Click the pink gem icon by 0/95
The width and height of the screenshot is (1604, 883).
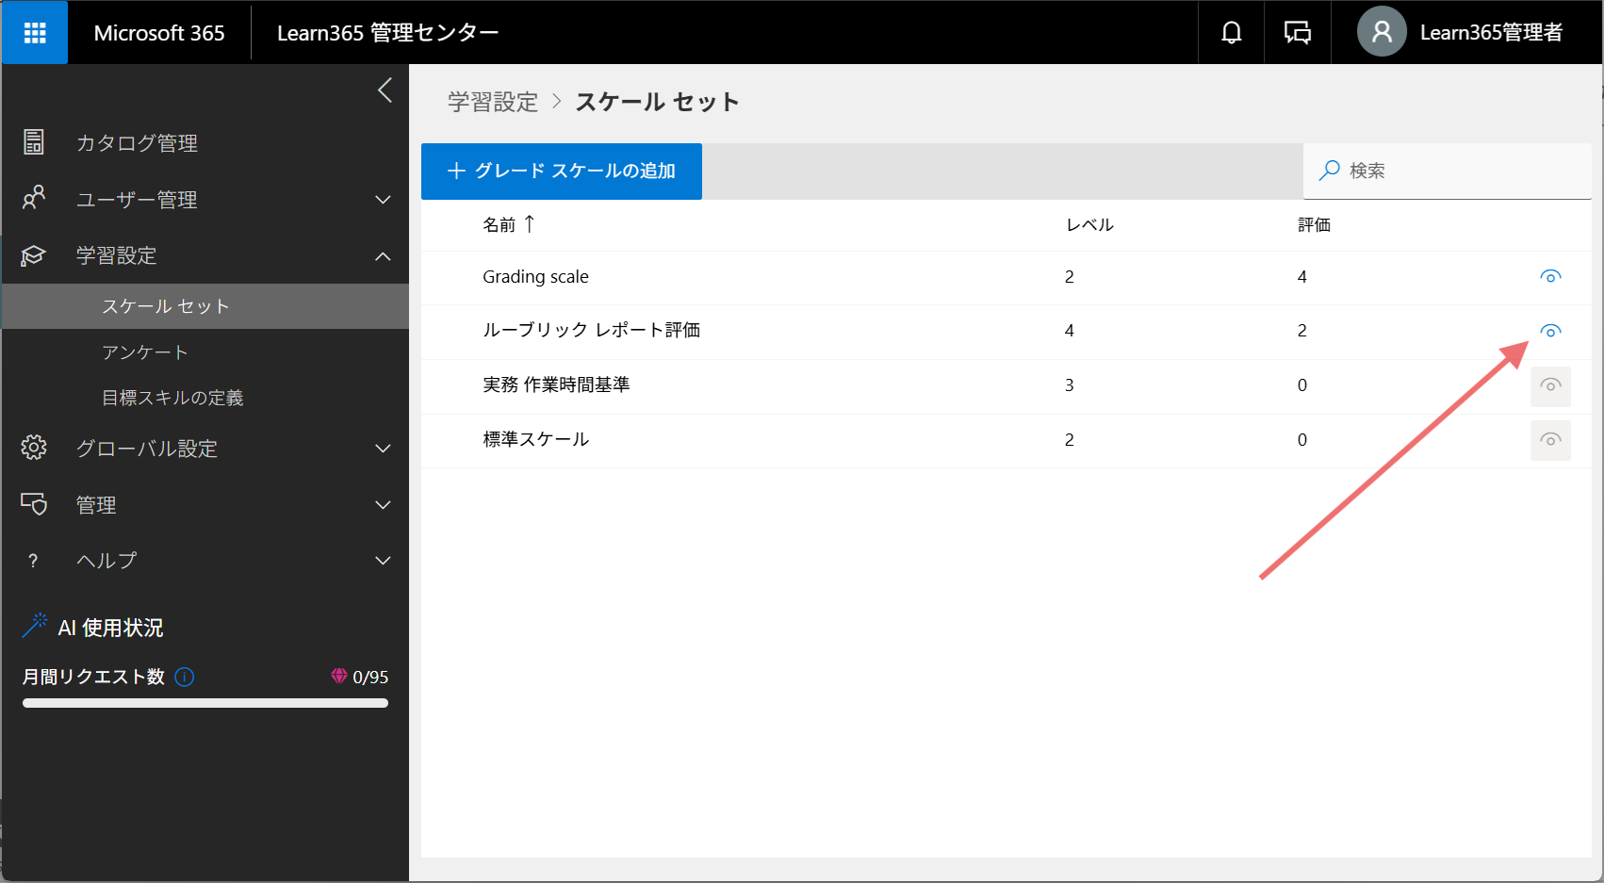click(339, 676)
